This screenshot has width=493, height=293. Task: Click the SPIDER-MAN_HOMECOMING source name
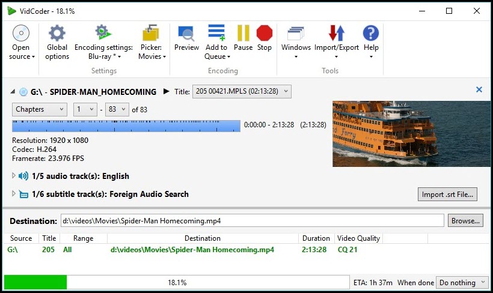click(x=103, y=92)
